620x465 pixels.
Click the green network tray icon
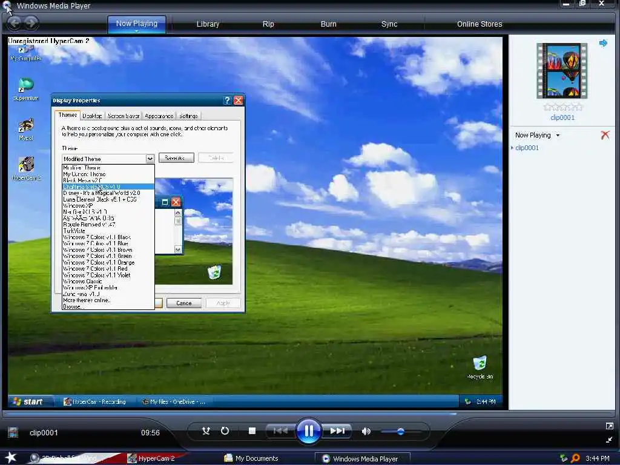[x=564, y=458]
